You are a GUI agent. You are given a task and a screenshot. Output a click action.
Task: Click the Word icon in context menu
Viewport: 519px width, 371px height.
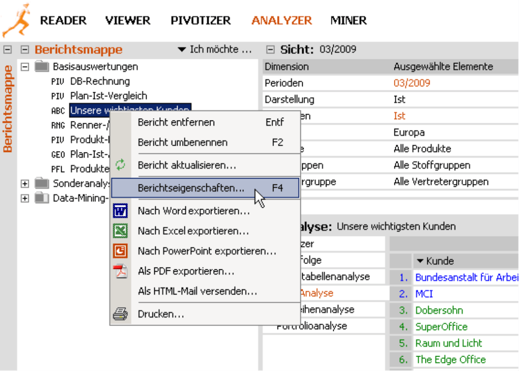point(120,211)
